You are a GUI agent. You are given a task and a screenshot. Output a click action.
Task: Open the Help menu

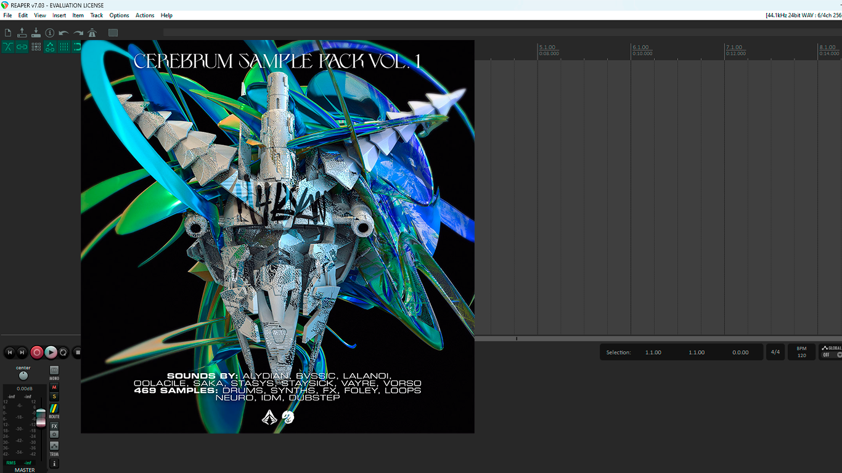click(166, 15)
